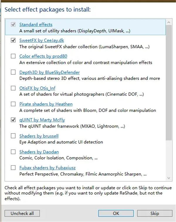This screenshot has height=222, width=176.
Task: Visit the qUINT by Marty McFly link
Action: pos(42,120)
